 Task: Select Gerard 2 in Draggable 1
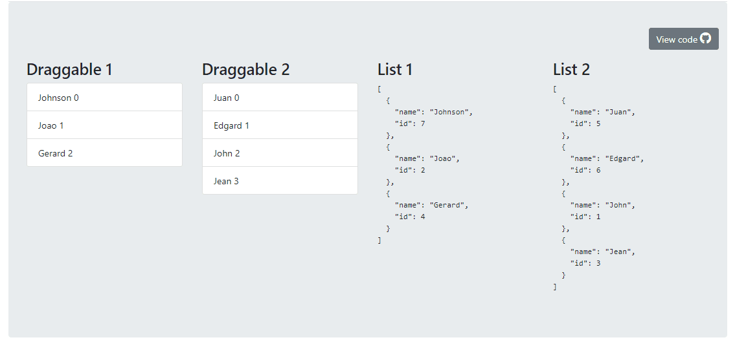(104, 153)
